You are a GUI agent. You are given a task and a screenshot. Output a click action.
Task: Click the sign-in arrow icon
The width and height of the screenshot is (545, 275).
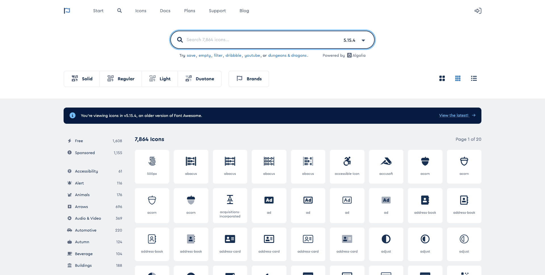tap(478, 11)
